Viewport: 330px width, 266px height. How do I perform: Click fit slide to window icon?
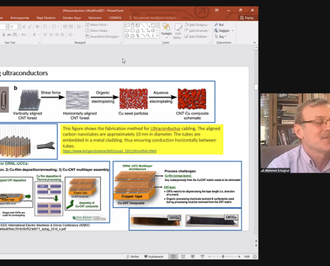tap(255, 257)
